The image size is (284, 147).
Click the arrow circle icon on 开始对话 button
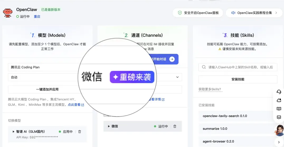tap(172, 59)
